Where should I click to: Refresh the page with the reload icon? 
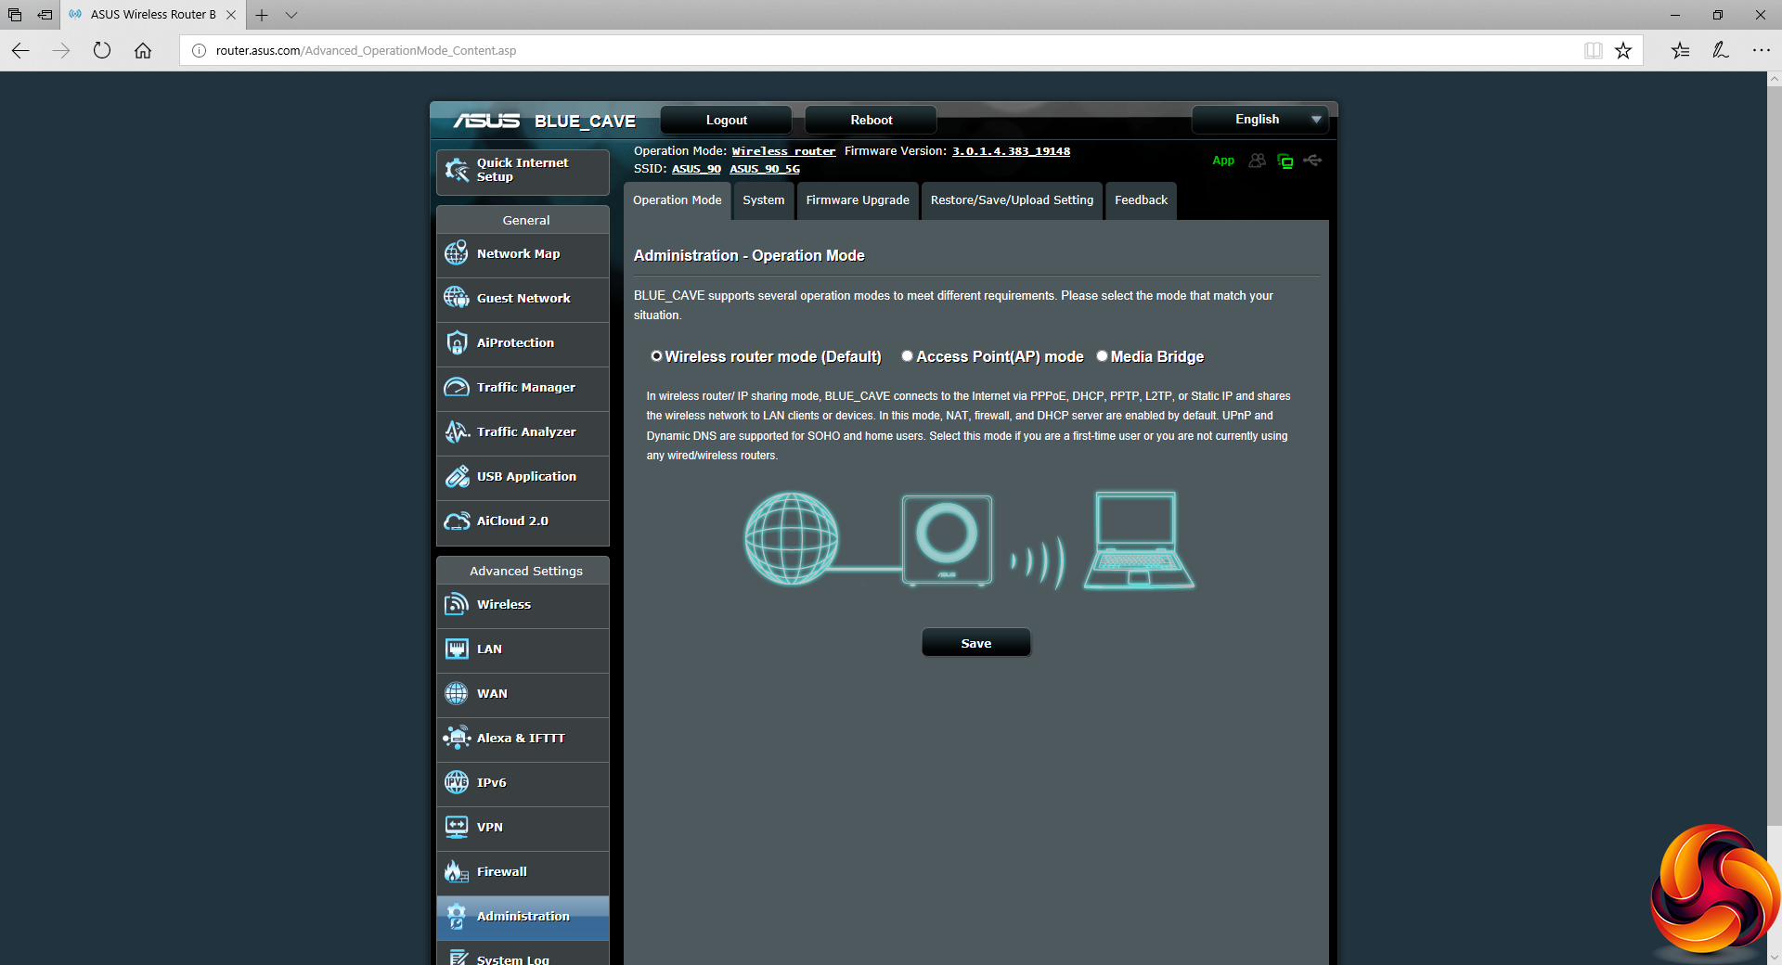102,50
